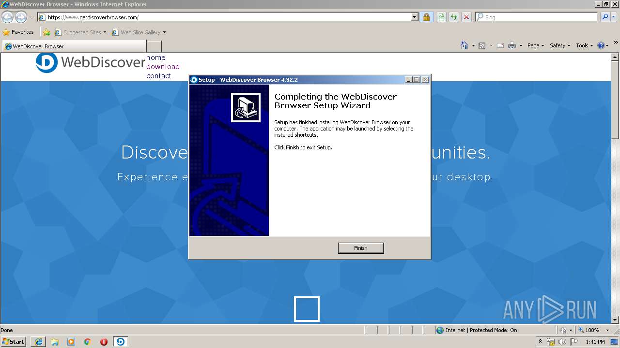Expand the address bar history dropdown
Image resolution: width=620 pixels, height=348 pixels.
click(x=414, y=17)
